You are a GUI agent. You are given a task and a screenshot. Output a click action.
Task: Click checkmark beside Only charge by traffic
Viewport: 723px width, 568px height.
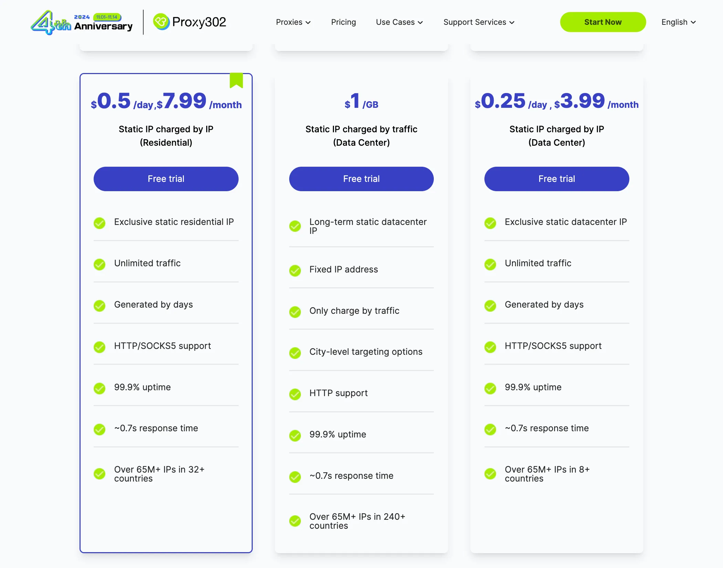295,312
